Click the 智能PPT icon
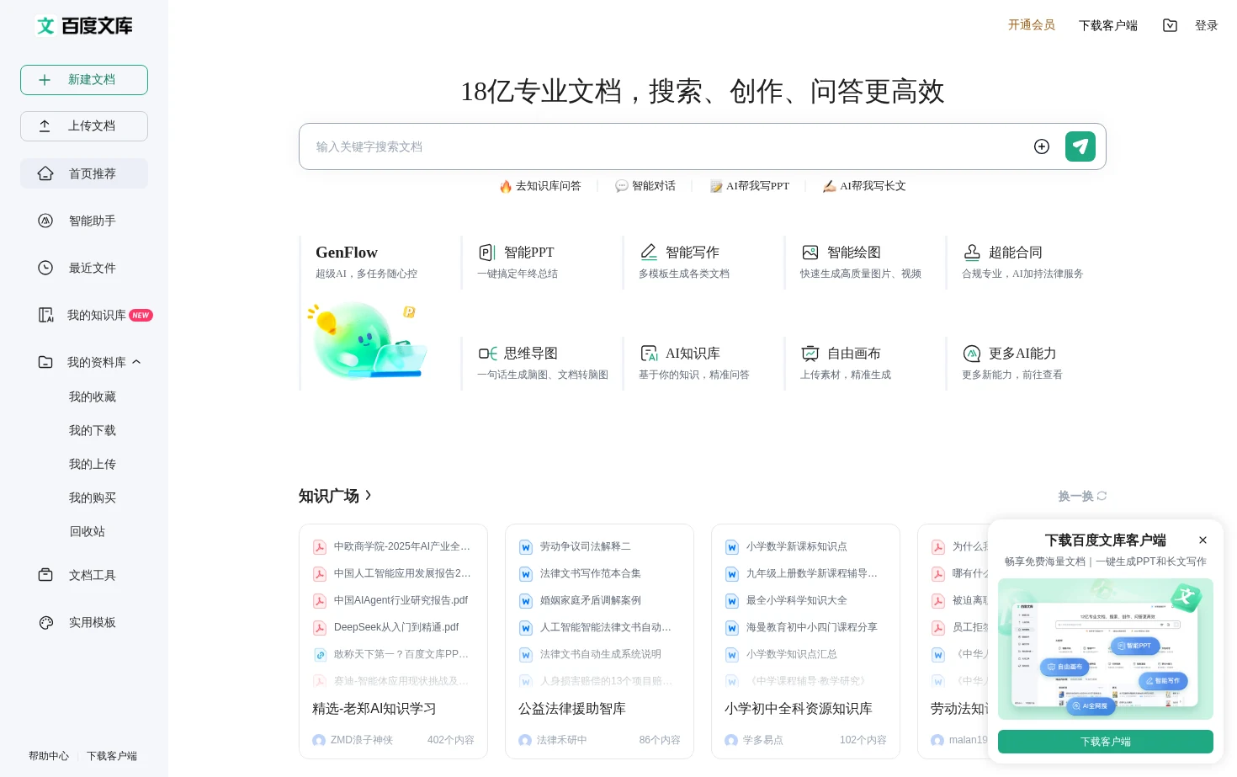 coord(487,253)
